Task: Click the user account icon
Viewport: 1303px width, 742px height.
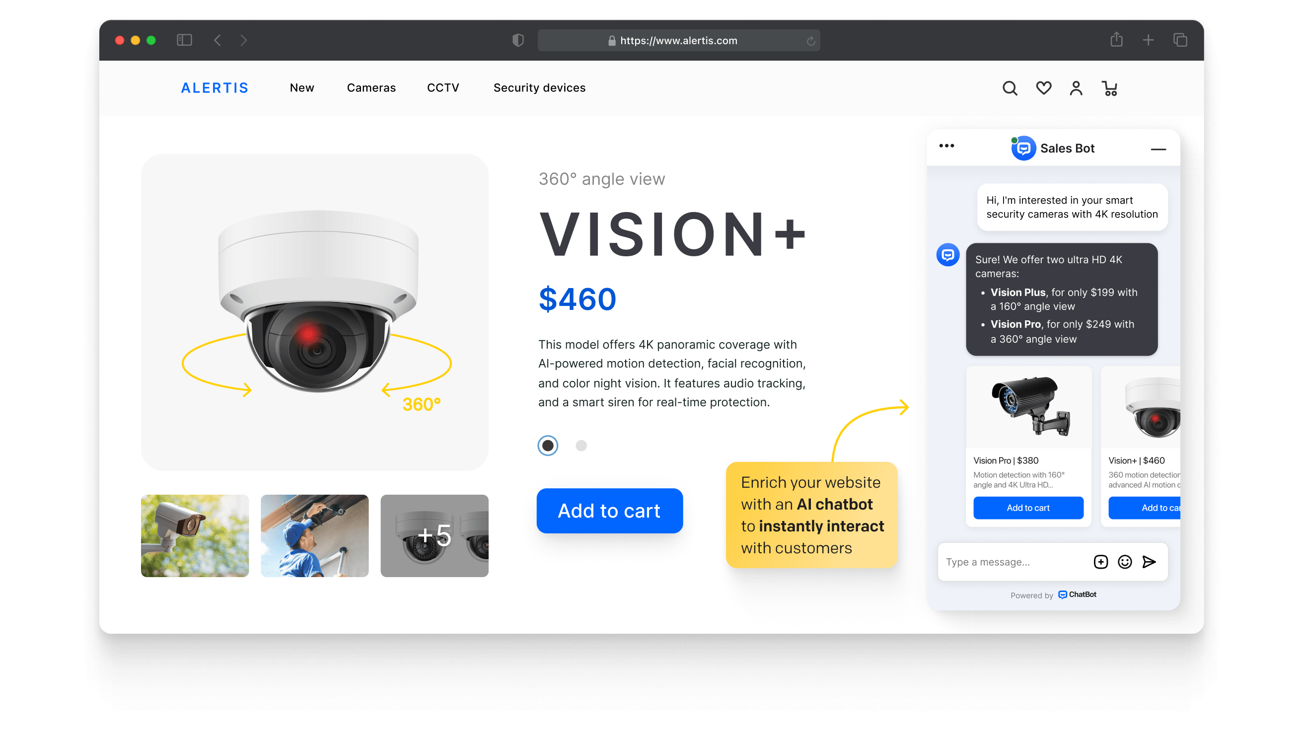Action: 1076,88
